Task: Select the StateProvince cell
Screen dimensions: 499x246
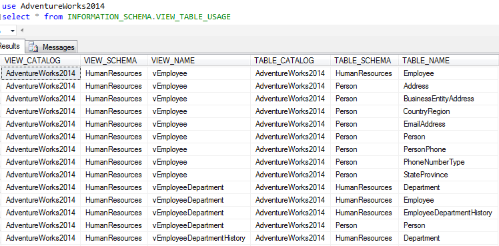Action: tap(449, 175)
